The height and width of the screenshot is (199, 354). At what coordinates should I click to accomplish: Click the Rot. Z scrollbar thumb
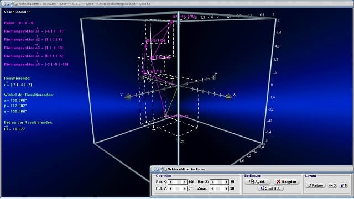[x=220, y=182]
